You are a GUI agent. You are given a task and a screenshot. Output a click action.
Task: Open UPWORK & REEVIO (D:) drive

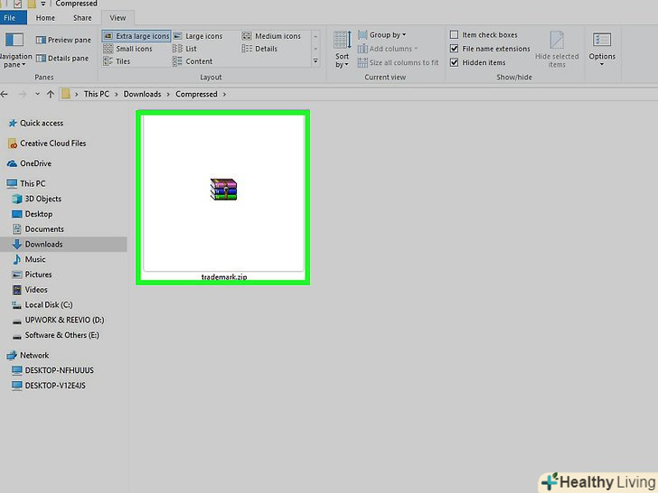[x=59, y=320]
